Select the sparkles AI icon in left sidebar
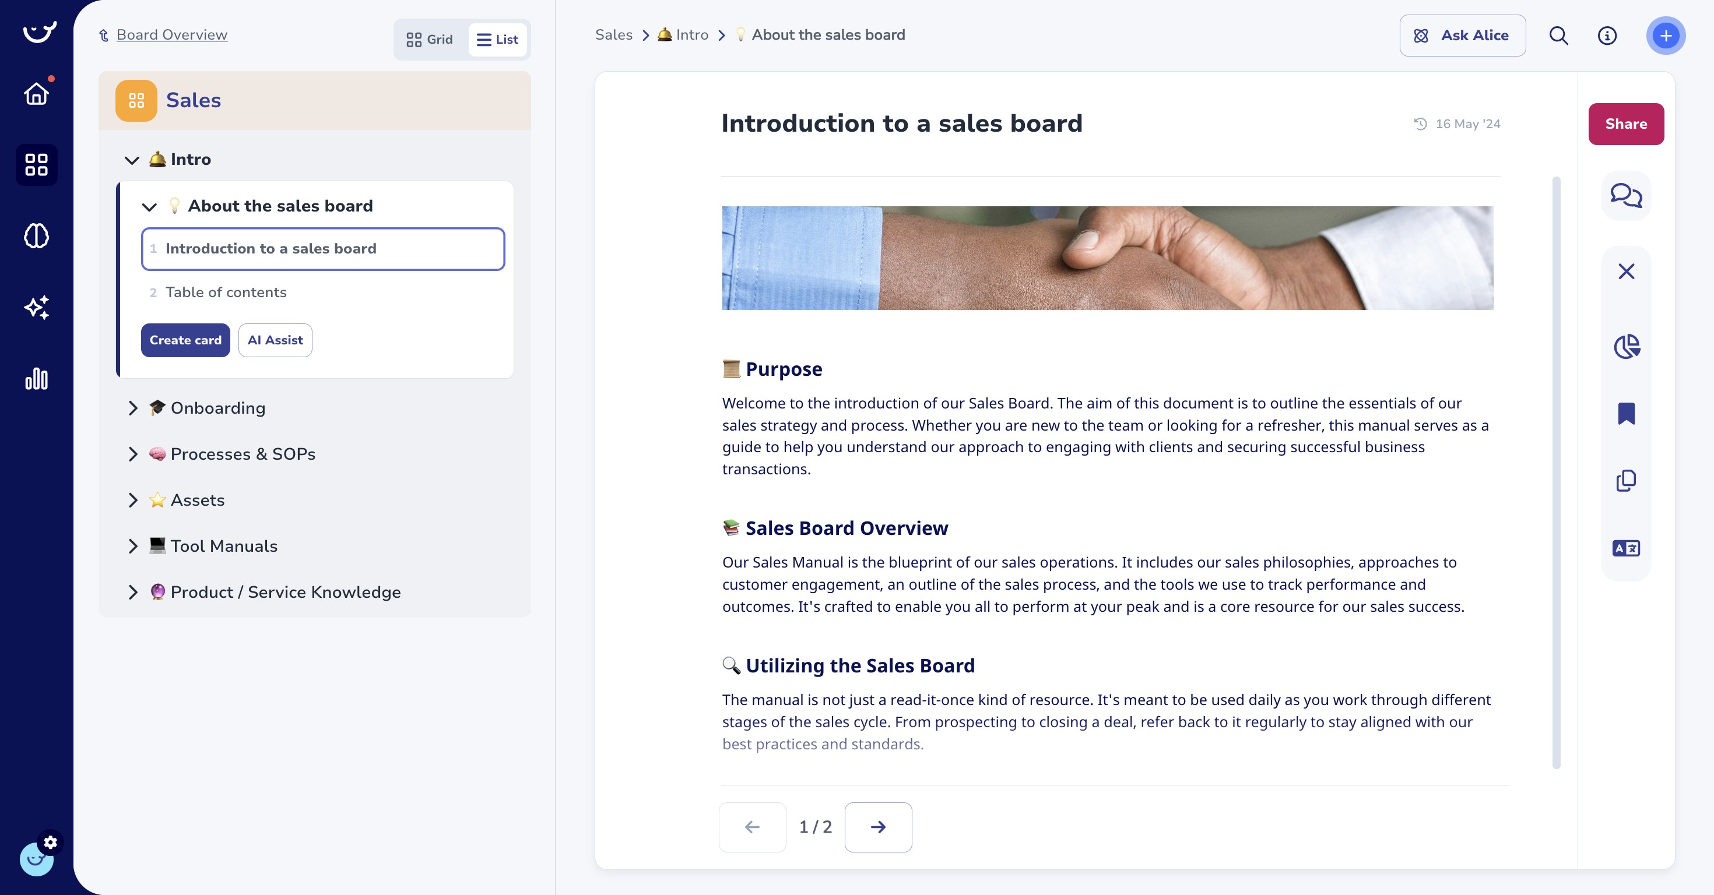 pos(37,307)
